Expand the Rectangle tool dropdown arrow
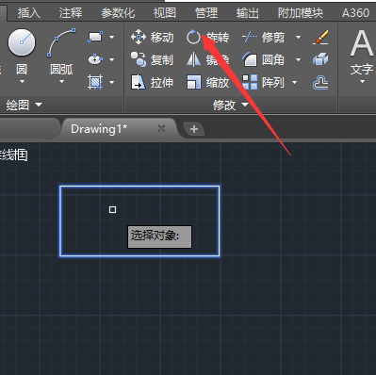376x375 pixels. click(112, 37)
